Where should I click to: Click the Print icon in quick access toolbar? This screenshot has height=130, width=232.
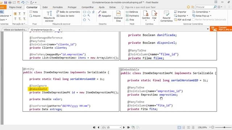(10, 3)
